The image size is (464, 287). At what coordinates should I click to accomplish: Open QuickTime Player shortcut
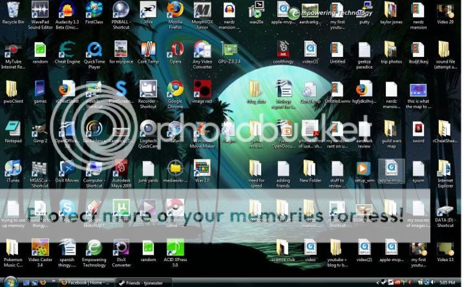[94, 50]
